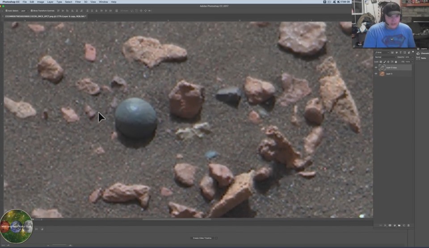Click the lock image pixels brush icon
429x248 pixels.
[x=384, y=62]
